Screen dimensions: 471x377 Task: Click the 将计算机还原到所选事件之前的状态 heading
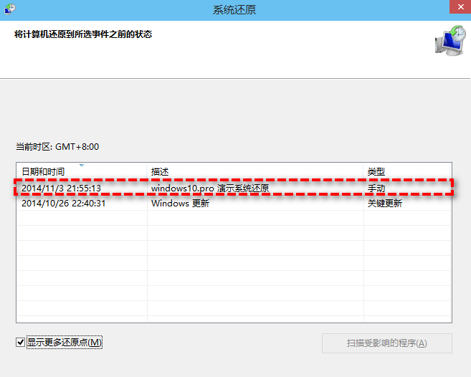[83, 34]
